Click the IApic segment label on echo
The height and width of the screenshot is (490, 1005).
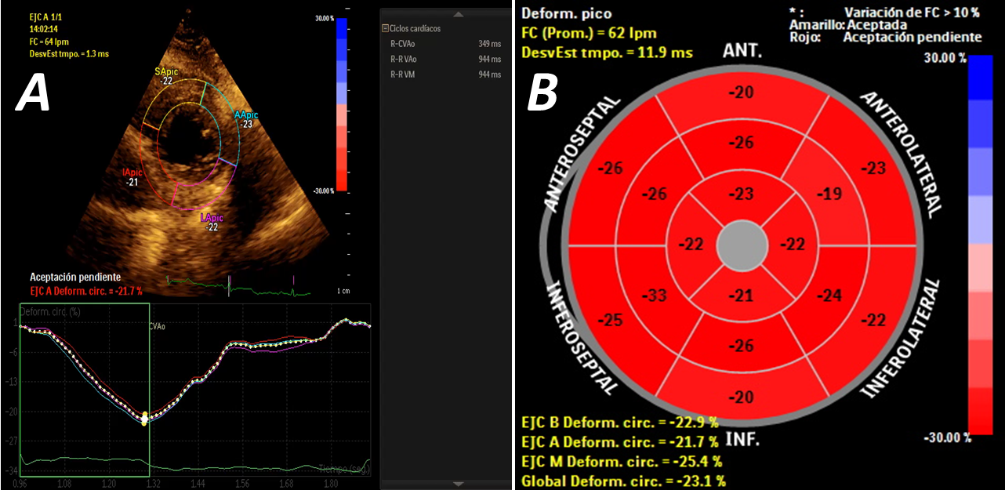[x=132, y=172]
